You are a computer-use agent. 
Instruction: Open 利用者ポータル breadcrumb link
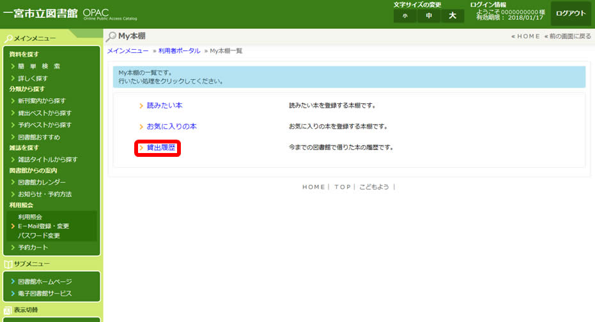click(179, 51)
